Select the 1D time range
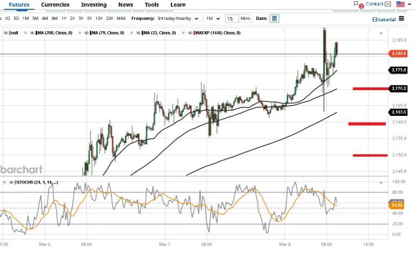The height and width of the screenshot is (253, 415). [7, 19]
